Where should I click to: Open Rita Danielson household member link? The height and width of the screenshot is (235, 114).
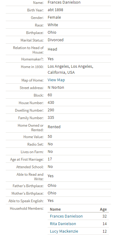click(63, 224)
